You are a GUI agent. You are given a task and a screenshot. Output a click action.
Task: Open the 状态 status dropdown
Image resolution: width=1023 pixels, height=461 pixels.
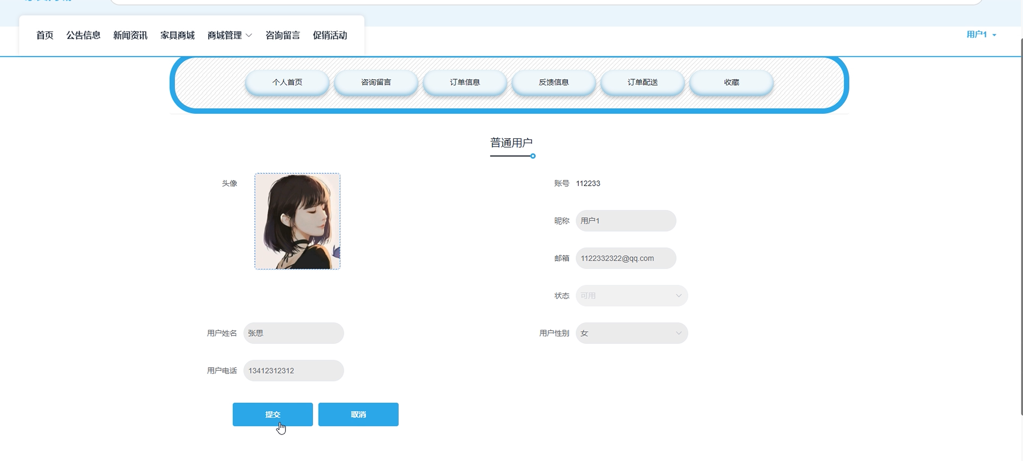(x=631, y=296)
